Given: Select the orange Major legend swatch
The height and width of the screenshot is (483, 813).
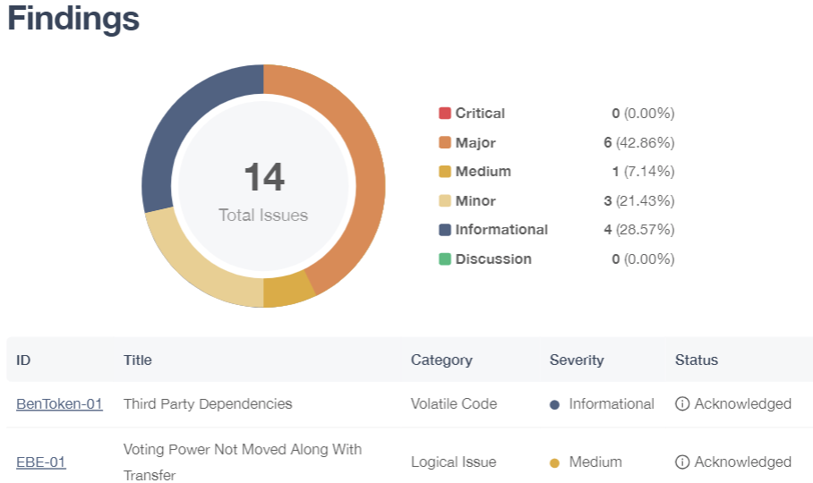Looking at the screenshot, I should (445, 142).
